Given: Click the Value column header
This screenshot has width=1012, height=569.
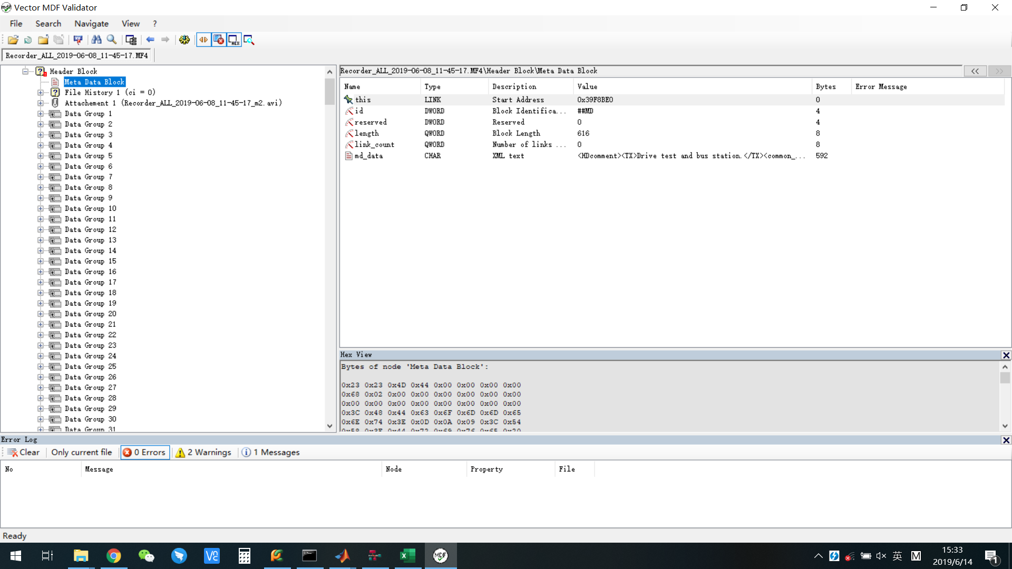Looking at the screenshot, I should click(x=692, y=86).
